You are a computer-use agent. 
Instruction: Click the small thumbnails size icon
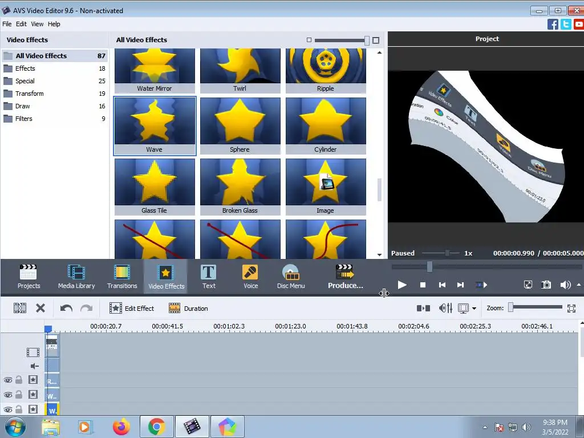tap(309, 40)
